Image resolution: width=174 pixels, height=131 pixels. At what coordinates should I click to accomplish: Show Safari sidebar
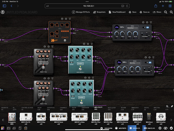(x=4, y=6)
